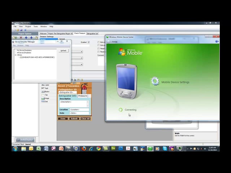Toggle the Read checkbox
The width and height of the screenshot is (231, 173).
(99, 52)
